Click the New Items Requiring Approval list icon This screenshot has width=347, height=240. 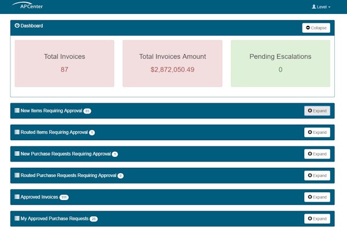click(x=17, y=111)
